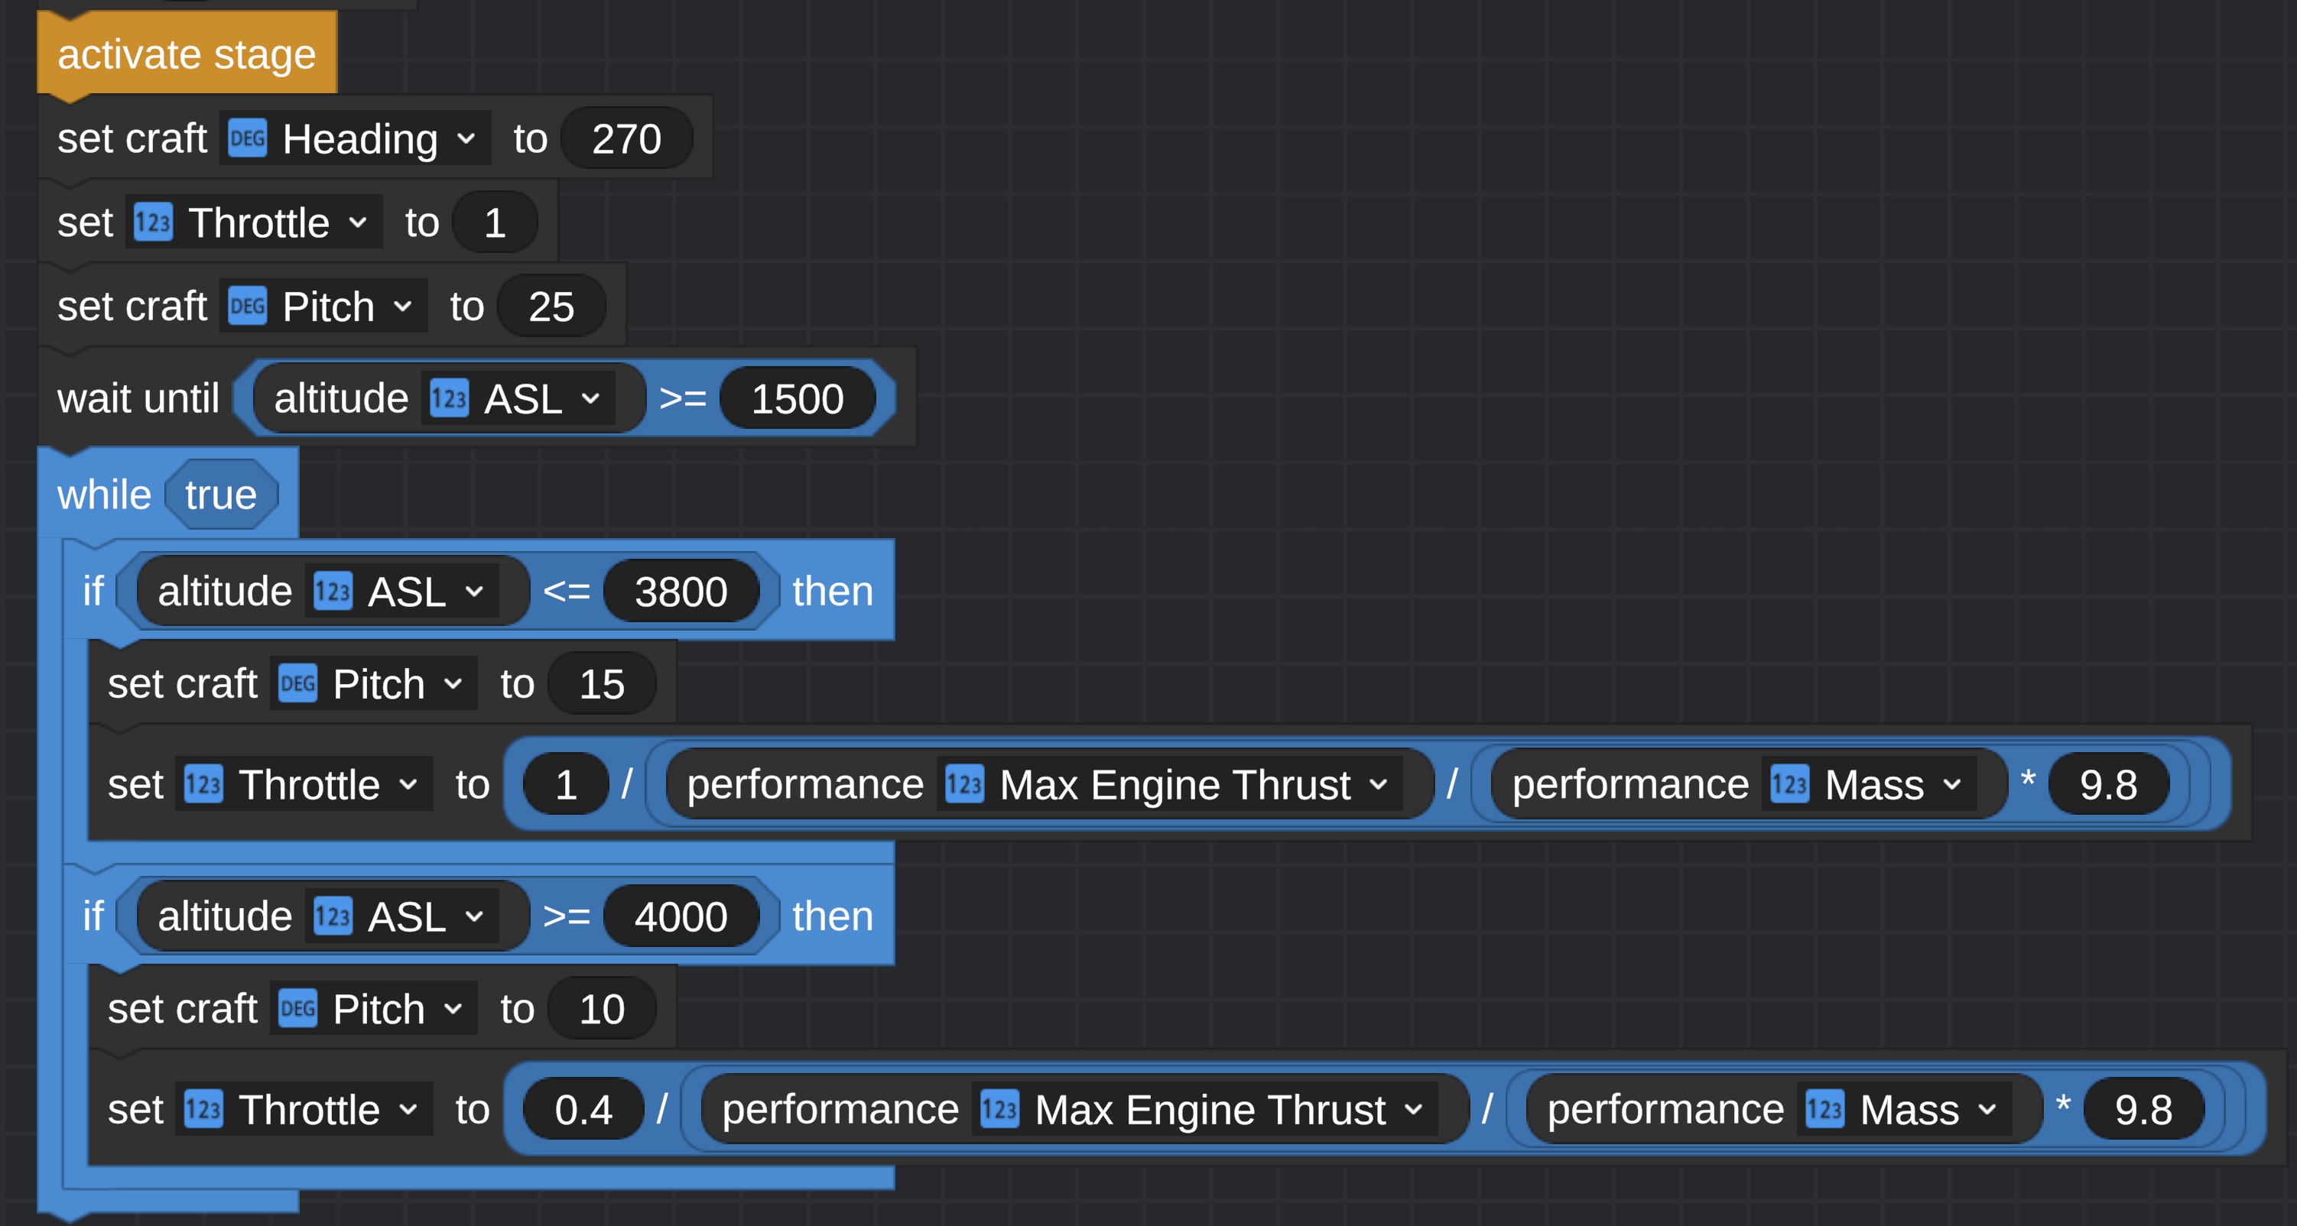Click the 123 icon in the wait until ASL block

[x=449, y=398]
